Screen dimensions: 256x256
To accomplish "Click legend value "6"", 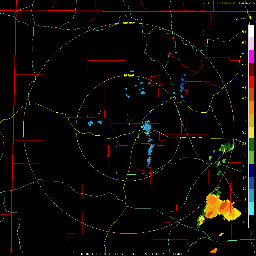I will click(x=245, y=200).
